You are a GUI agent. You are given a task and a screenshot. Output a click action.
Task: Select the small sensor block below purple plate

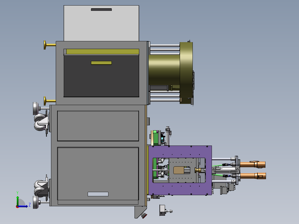(x=162, y=210)
